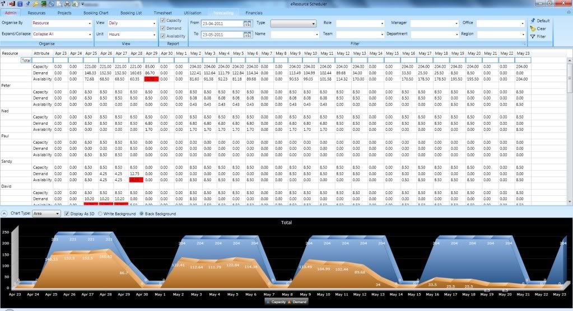
Task: Toggle the Display As 3D checkbox
Action: (x=67, y=214)
